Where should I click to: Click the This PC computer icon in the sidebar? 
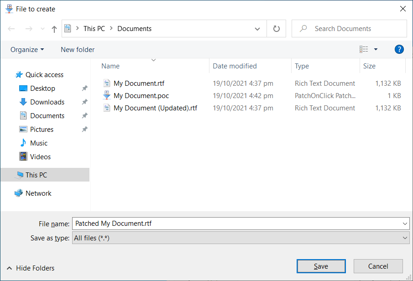click(x=20, y=175)
